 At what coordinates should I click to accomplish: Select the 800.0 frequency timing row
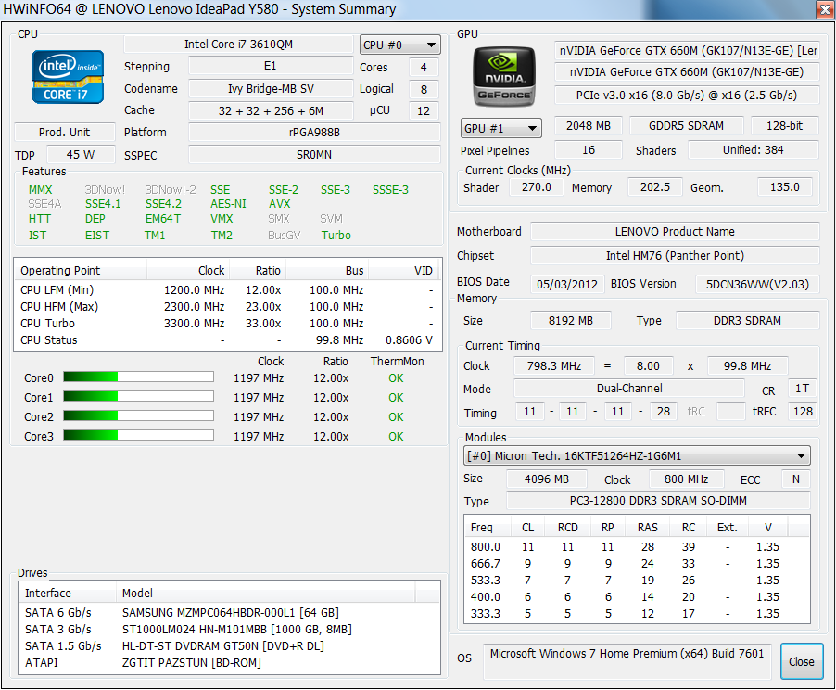636,547
